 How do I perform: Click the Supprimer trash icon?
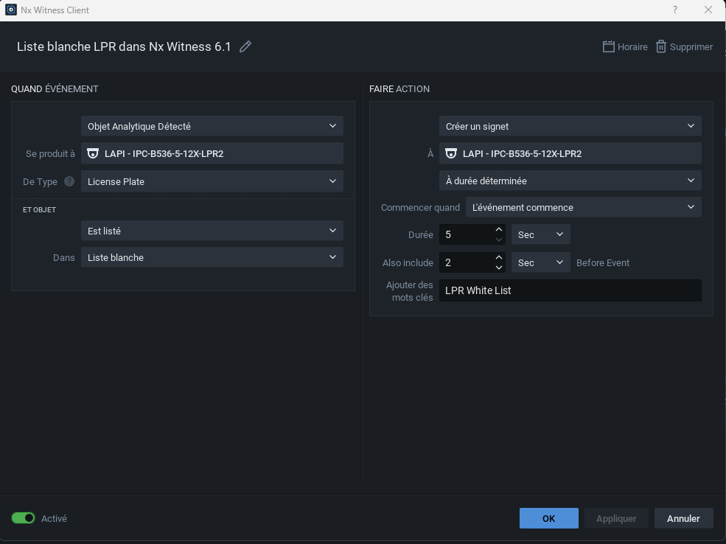661,46
